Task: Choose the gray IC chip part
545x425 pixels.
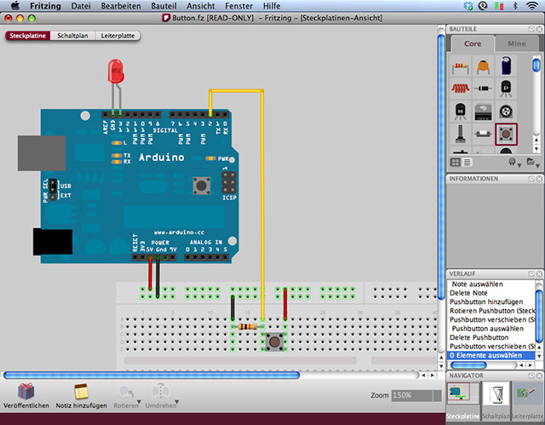Action: click(483, 112)
